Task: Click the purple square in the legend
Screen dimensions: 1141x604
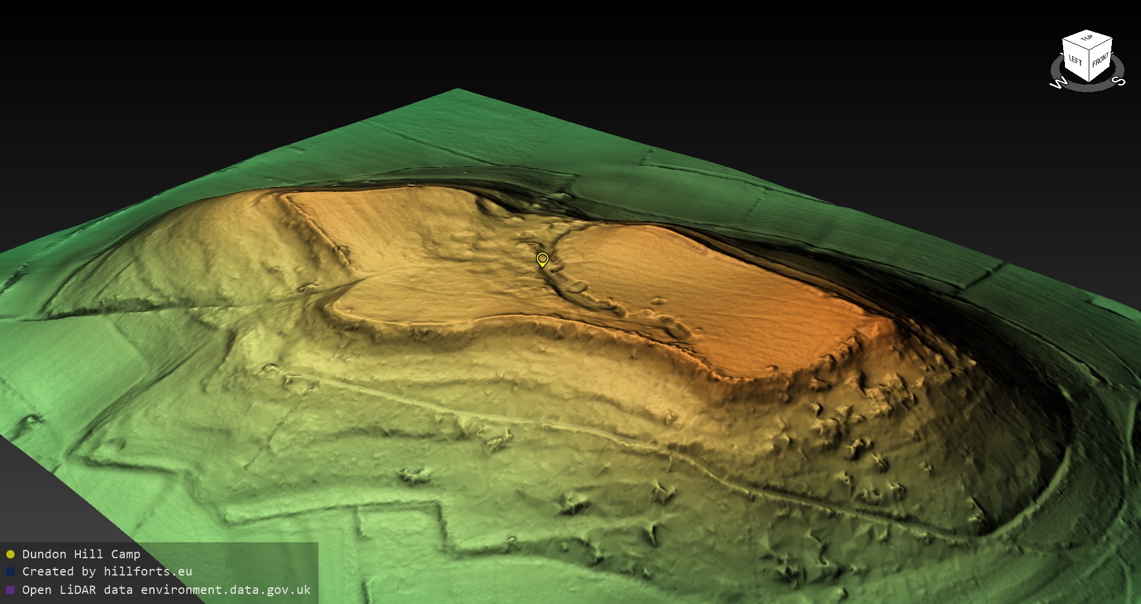Action: pyautogui.click(x=10, y=590)
